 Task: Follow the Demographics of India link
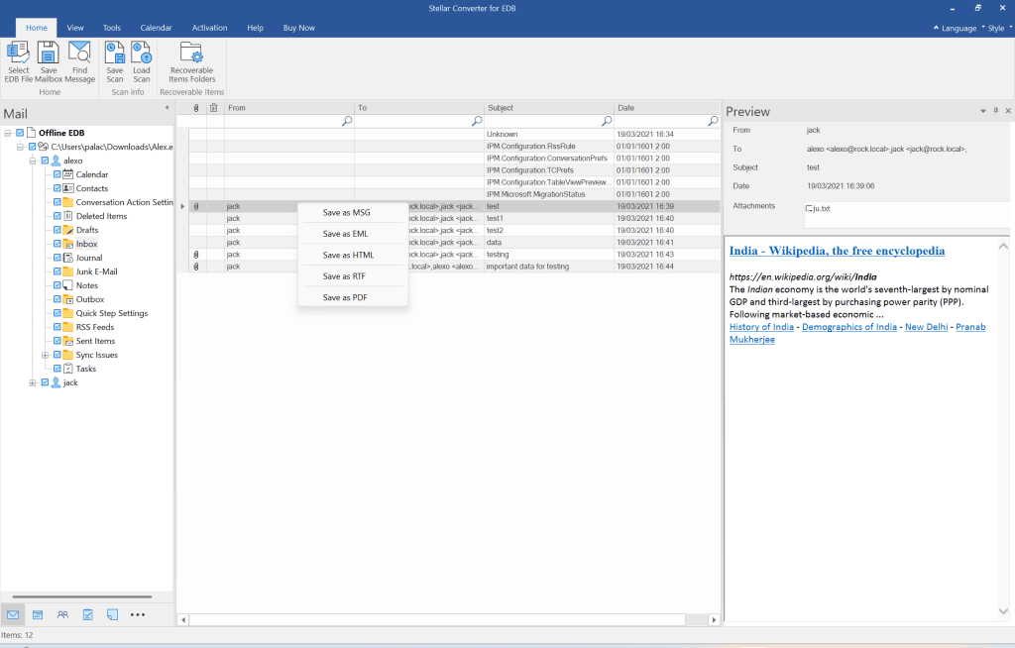pyautogui.click(x=849, y=327)
